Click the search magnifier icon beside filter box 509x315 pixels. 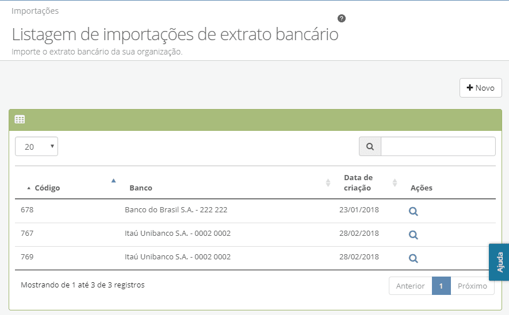coord(370,146)
